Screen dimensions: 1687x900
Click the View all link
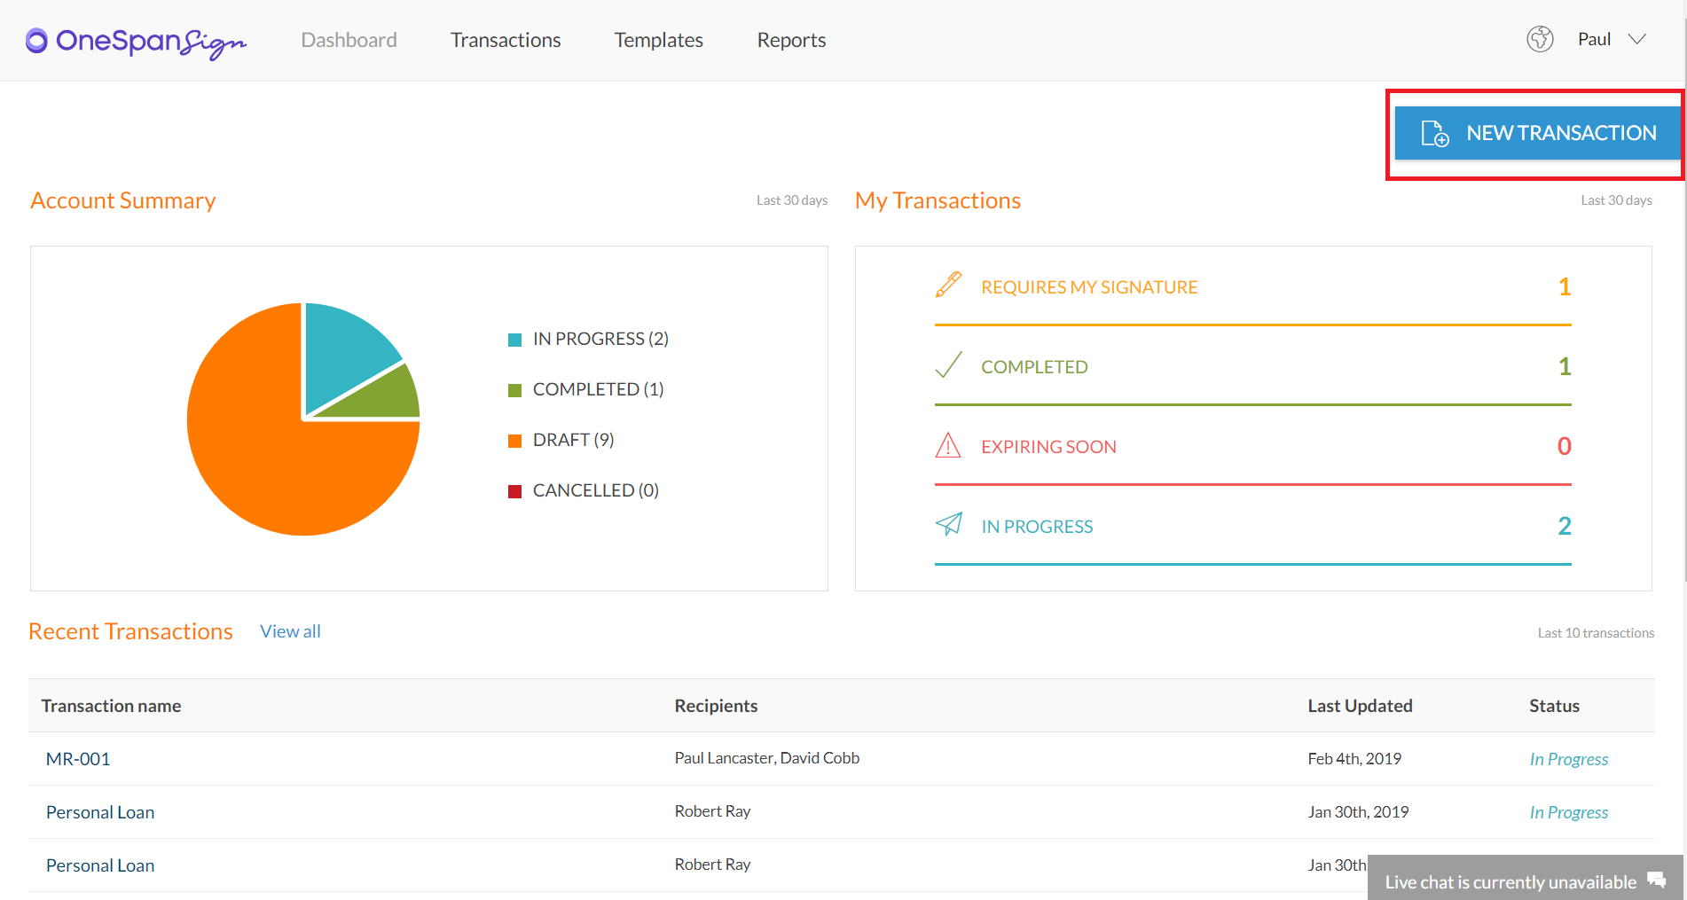(x=290, y=631)
